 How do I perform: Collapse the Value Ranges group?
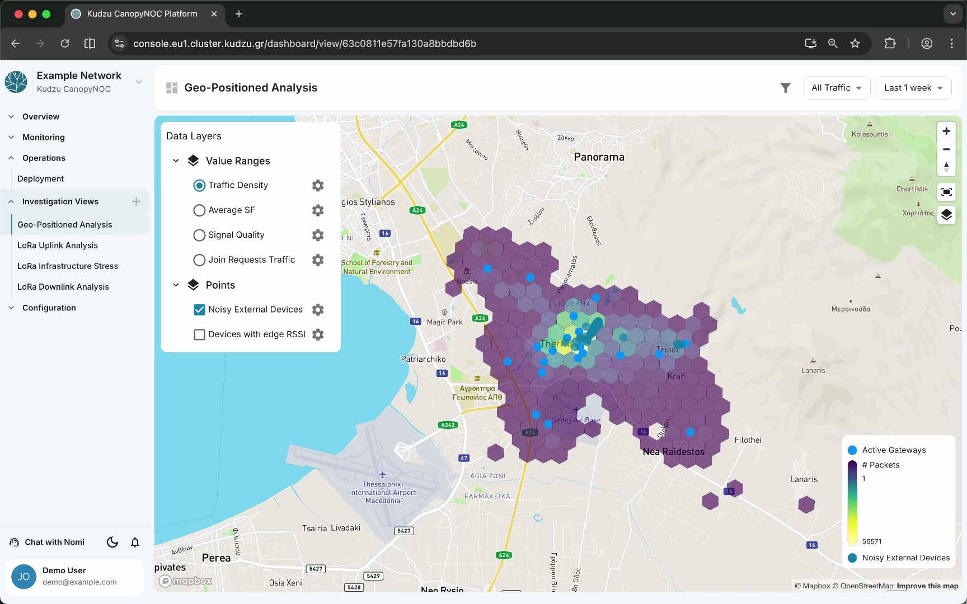(x=176, y=161)
